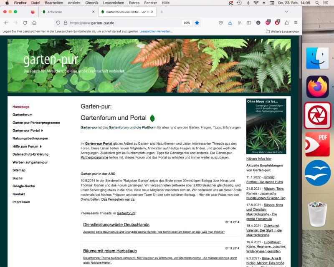
Task: Open the Firefox downloads panel
Action: point(230,23)
